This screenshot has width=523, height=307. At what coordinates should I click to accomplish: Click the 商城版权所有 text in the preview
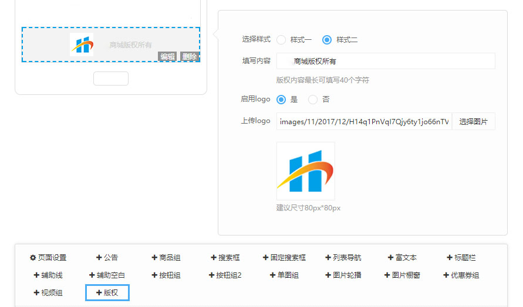coord(130,45)
